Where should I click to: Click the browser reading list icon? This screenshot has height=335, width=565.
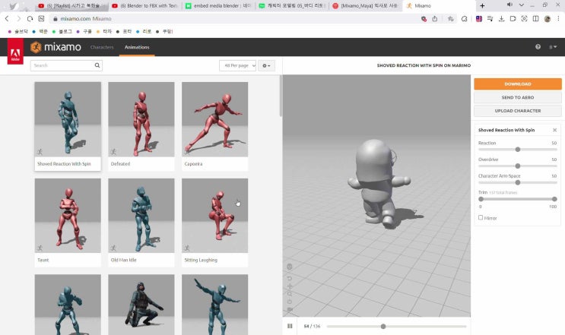coord(490,19)
